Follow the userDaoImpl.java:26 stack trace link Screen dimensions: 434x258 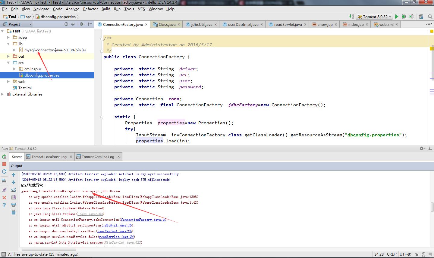(115, 231)
